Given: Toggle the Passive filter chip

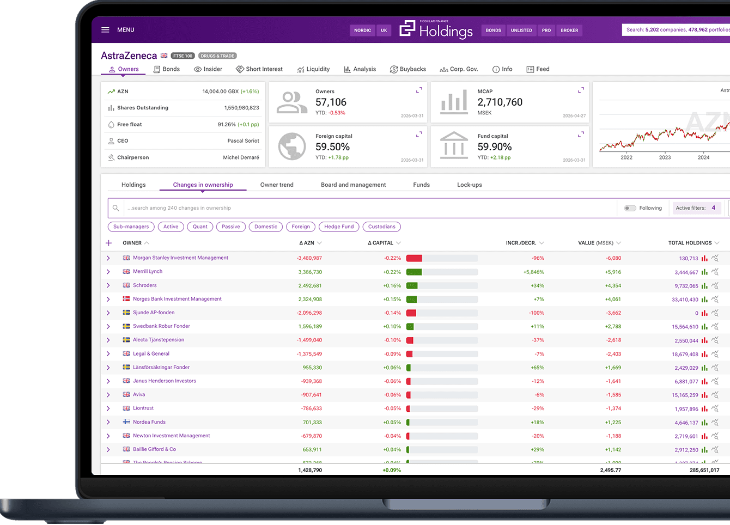Looking at the screenshot, I should pyautogui.click(x=231, y=227).
